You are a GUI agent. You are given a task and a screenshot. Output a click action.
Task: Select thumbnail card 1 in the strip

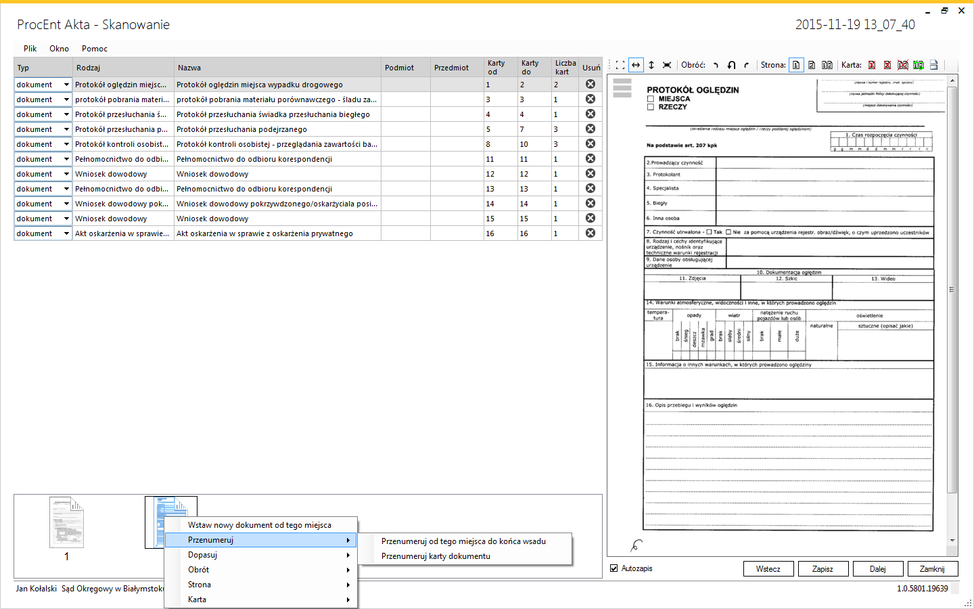click(66, 522)
